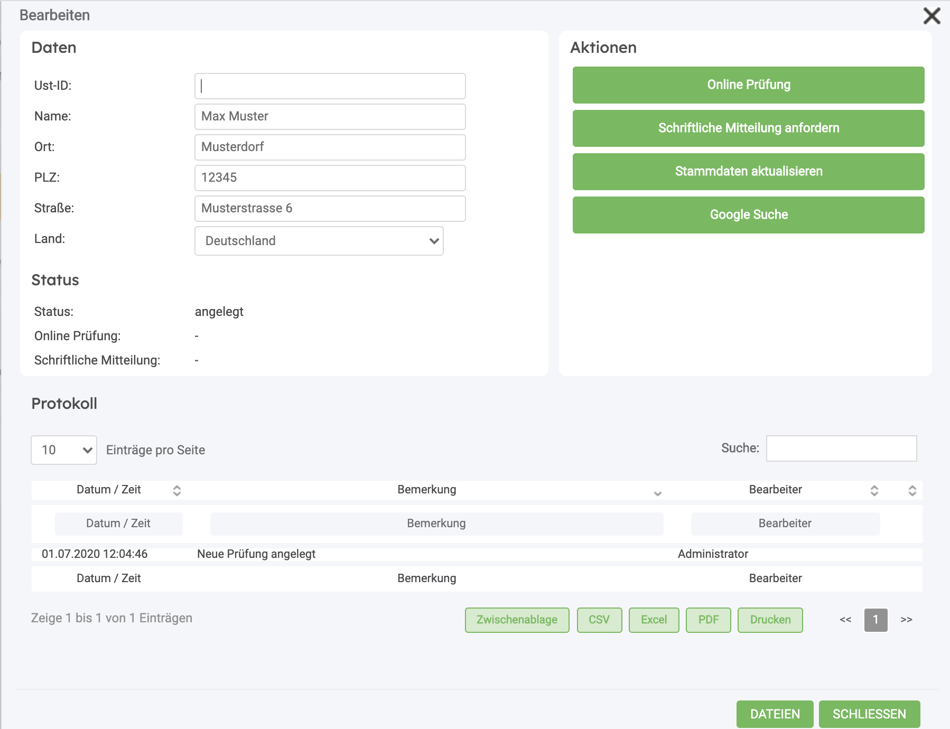Focus the Suche search field
Screen dimensions: 950x729
[x=841, y=448]
